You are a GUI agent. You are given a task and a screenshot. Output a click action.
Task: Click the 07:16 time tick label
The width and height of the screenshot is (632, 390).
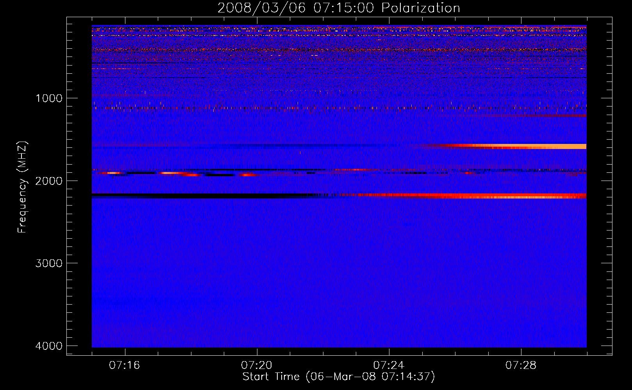(x=125, y=365)
